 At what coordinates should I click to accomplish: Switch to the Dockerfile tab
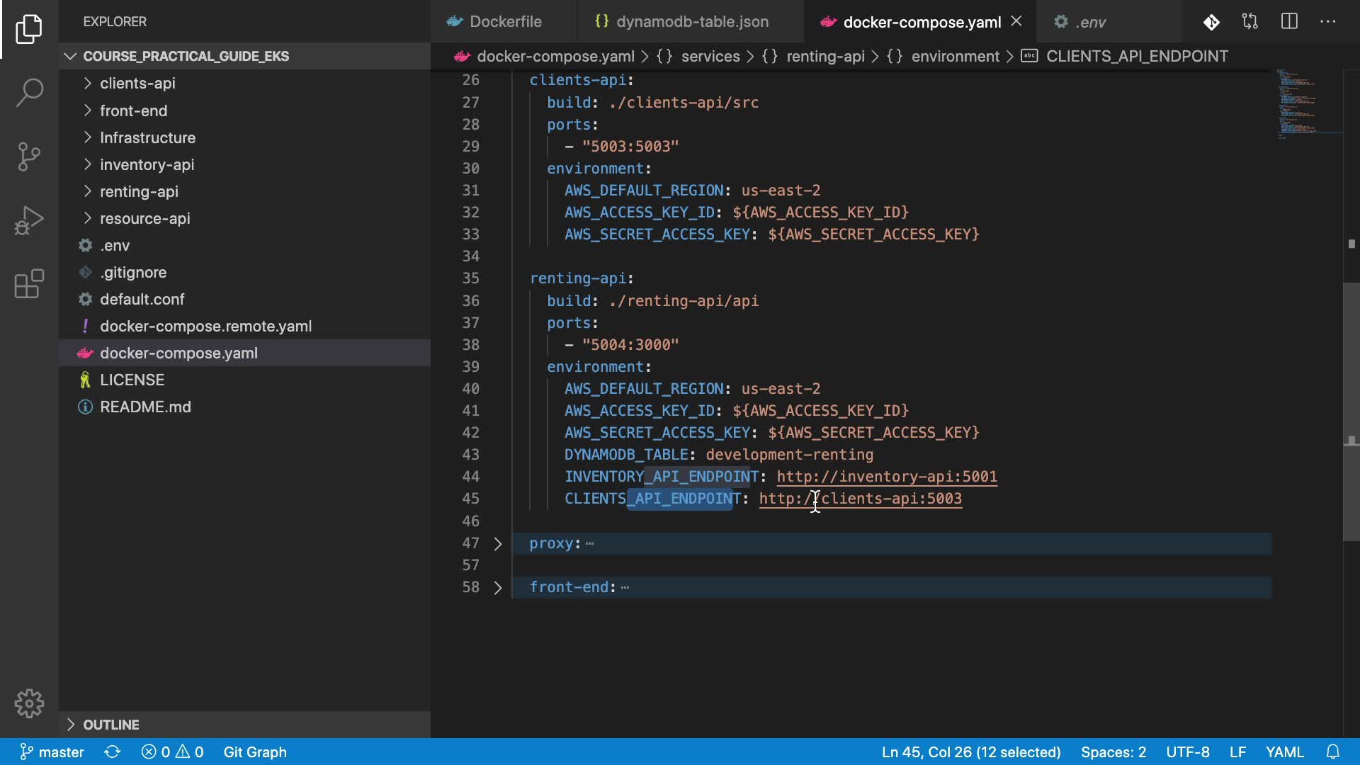point(504,22)
